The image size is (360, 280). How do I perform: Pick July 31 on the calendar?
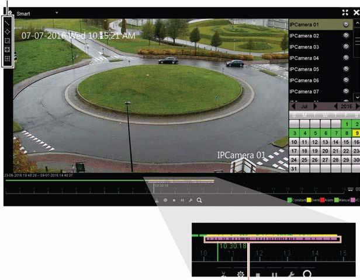pos(294,169)
